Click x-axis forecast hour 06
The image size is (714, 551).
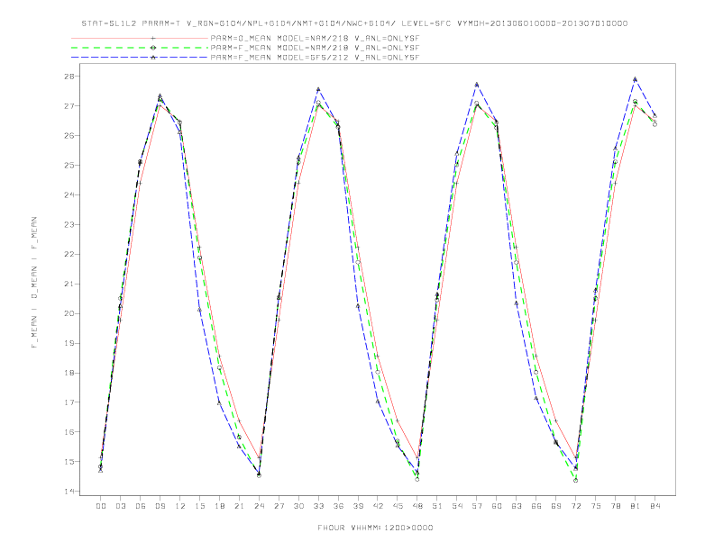pos(141,506)
